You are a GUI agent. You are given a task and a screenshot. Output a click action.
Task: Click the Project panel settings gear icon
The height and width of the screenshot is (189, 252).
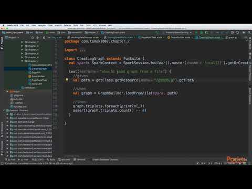[44, 37]
